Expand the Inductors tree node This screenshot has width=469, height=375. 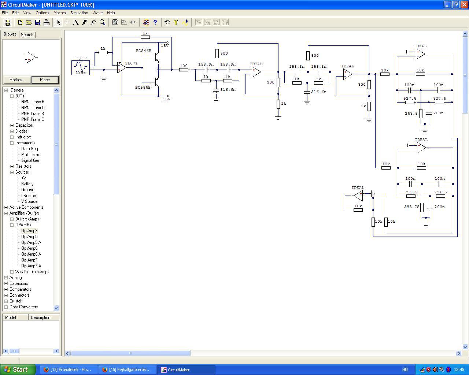[12, 137]
